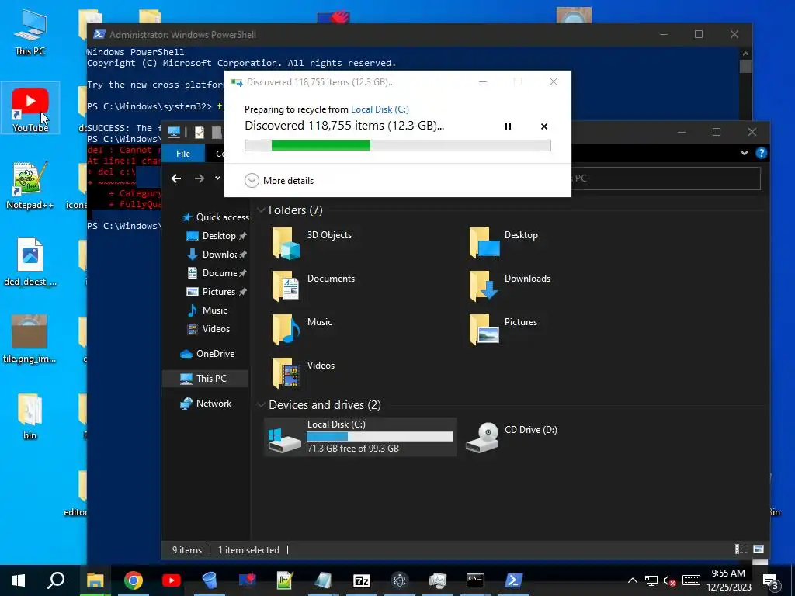Screen dimensions: 795x596
Task: Click the YouTube desktop shortcut
Action: click(x=30, y=109)
